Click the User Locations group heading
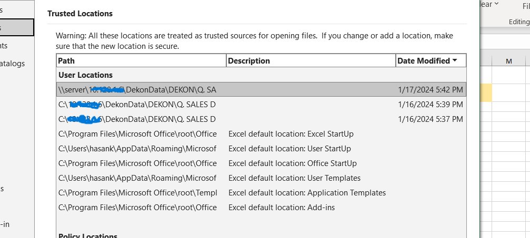Screen dimensions: 530x238 tap(85, 75)
